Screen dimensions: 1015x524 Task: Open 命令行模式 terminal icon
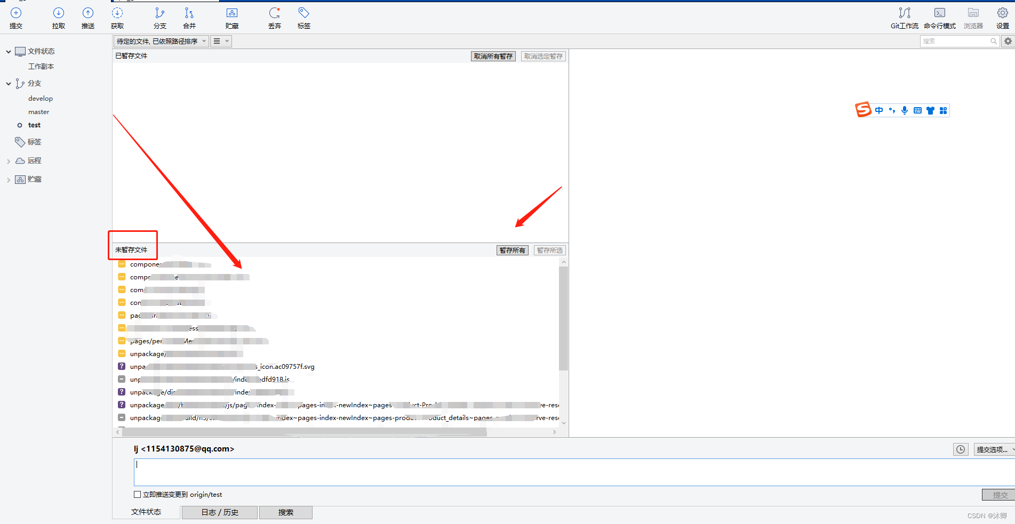(x=939, y=18)
